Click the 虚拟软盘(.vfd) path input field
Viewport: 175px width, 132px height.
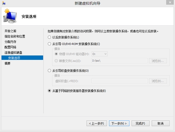[119, 81]
